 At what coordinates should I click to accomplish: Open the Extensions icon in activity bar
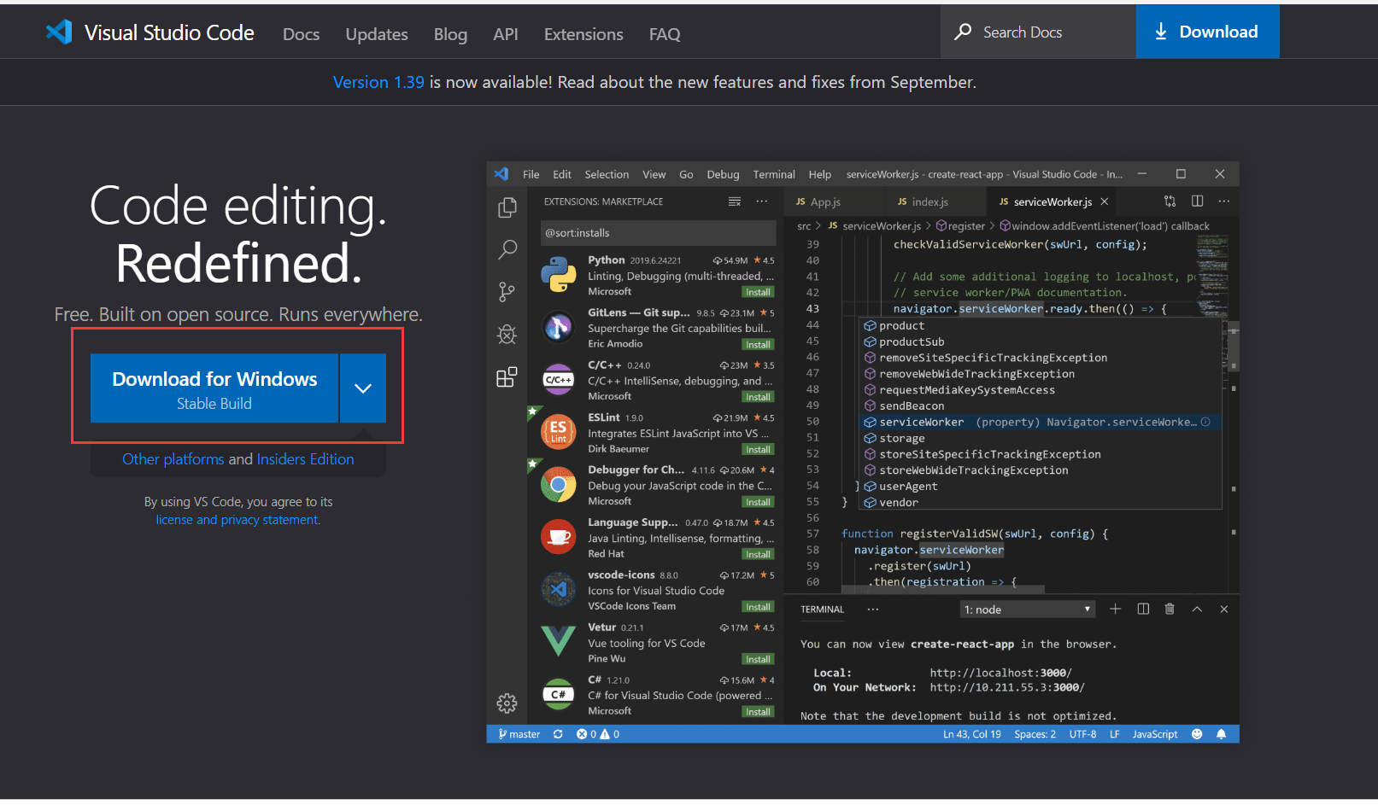pyautogui.click(x=507, y=376)
